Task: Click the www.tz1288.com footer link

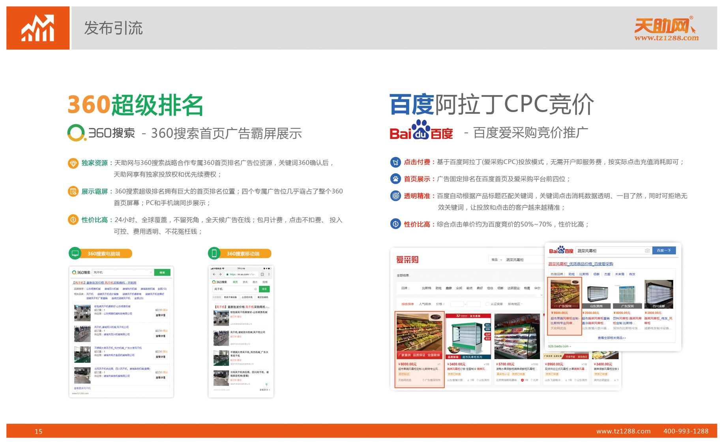Action: click(623, 431)
